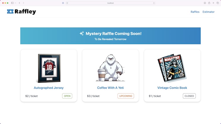Click the Mystery Raffle Coming Soon! heading

114,34
